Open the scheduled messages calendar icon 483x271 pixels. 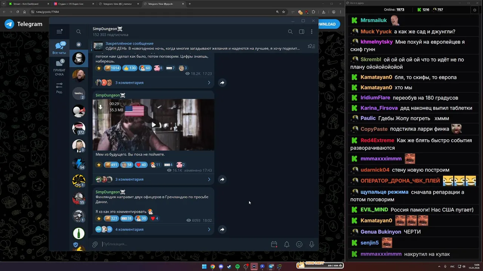[x=274, y=244]
